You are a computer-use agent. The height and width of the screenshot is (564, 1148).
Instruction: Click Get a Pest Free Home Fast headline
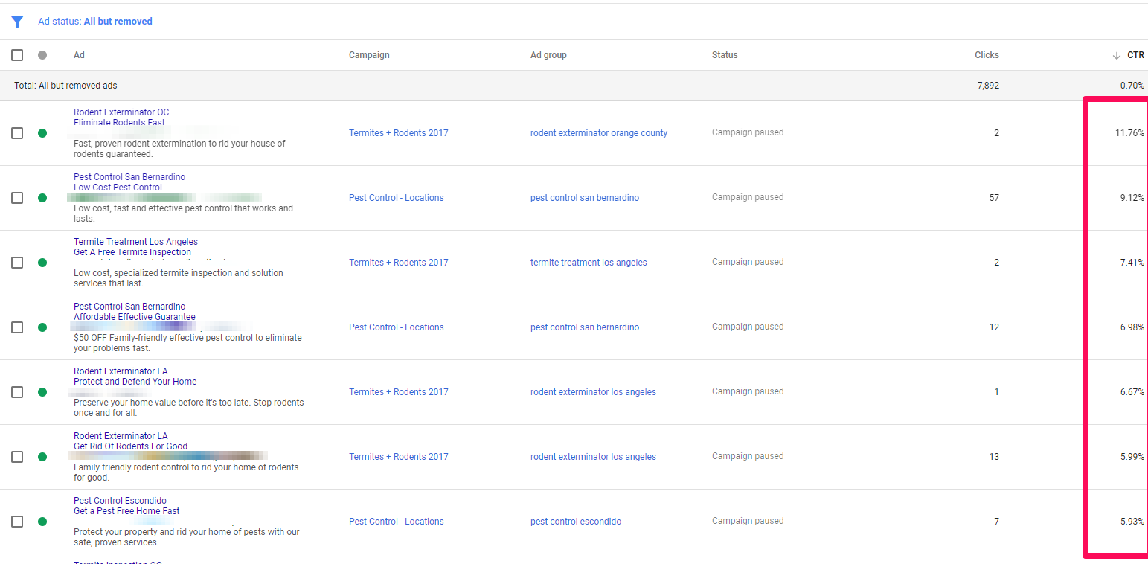126,511
